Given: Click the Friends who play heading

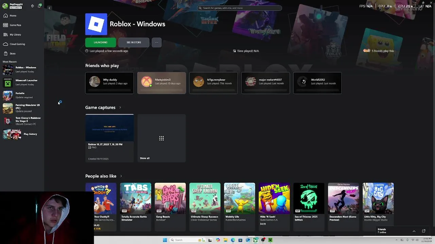Looking at the screenshot, I should point(102,66).
